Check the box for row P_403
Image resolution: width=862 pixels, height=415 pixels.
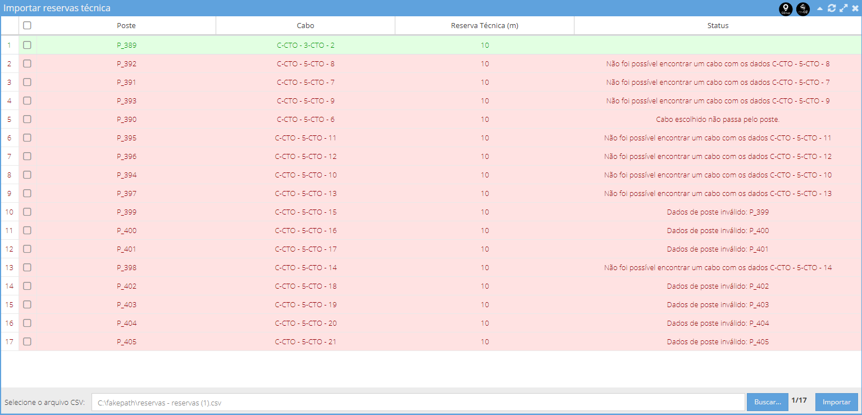[27, 304]
